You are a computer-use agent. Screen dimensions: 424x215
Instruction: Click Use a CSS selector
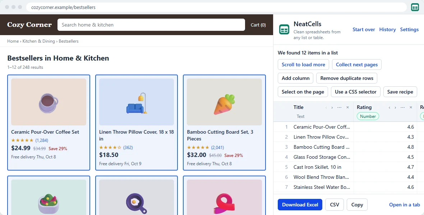click(356, 92)
